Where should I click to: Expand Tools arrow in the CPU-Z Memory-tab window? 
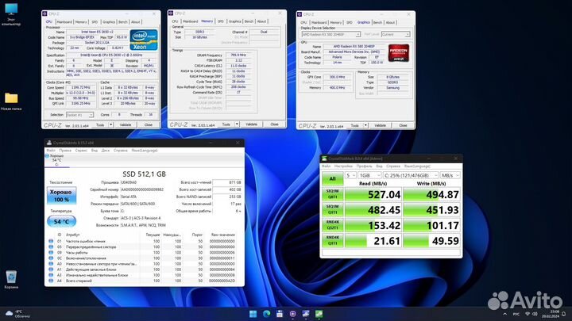click(x=237, y=124)
